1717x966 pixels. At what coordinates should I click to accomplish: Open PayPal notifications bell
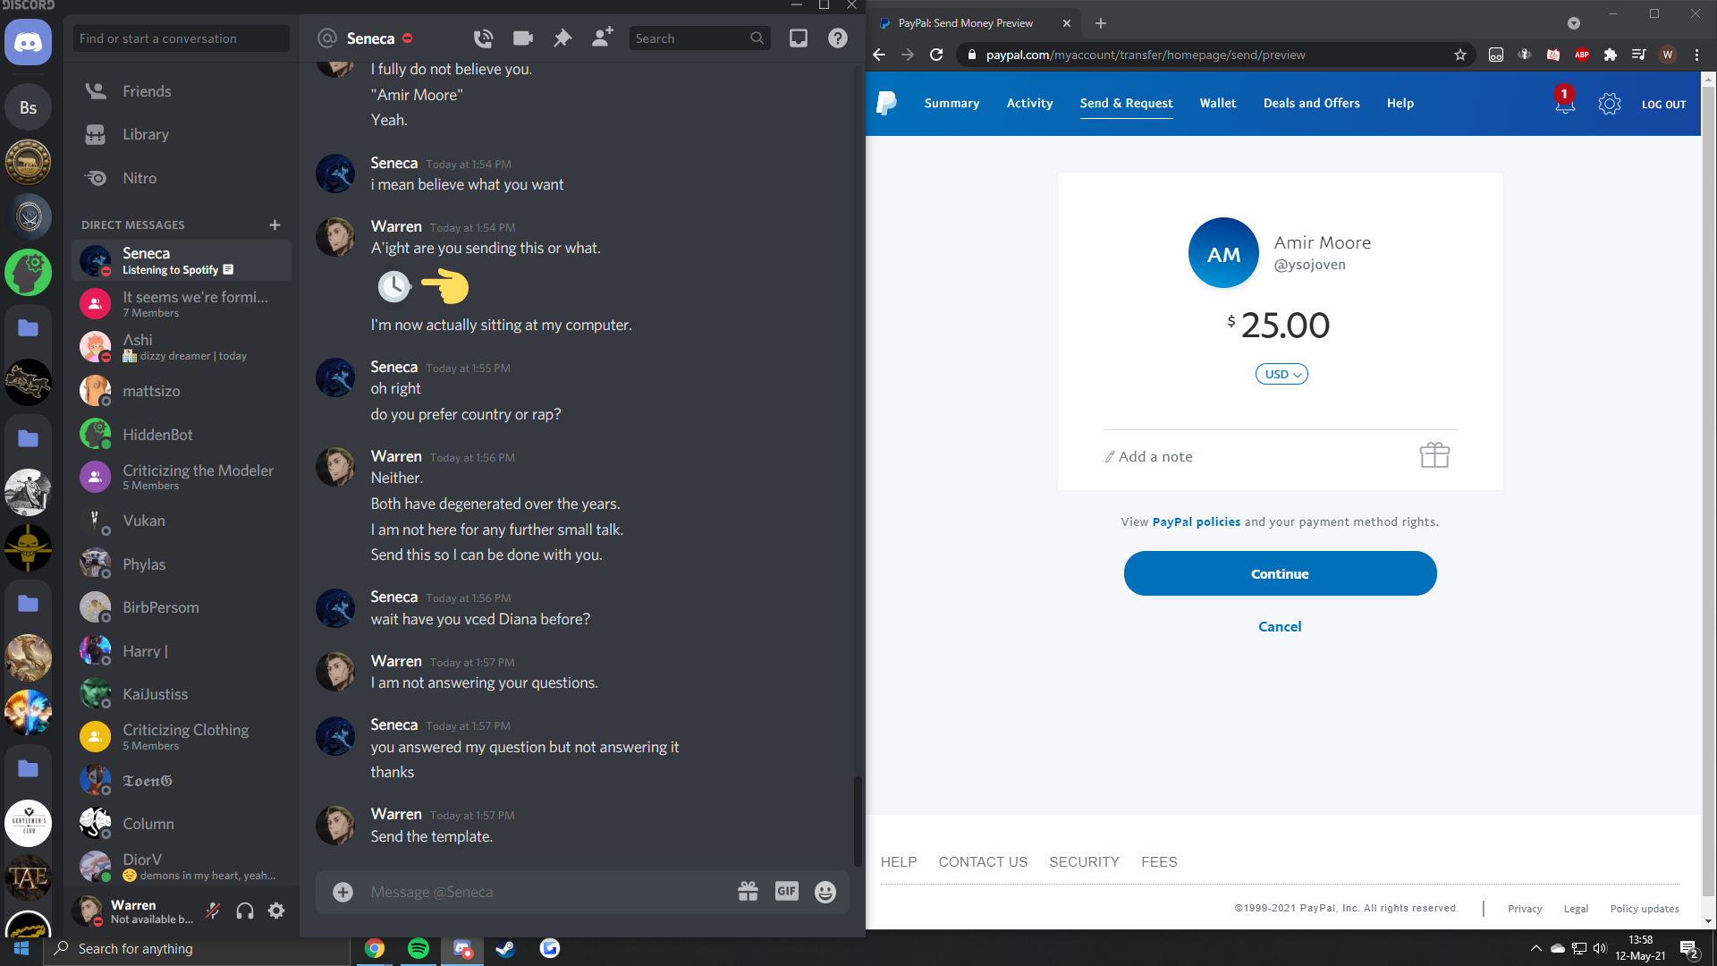1565,102
